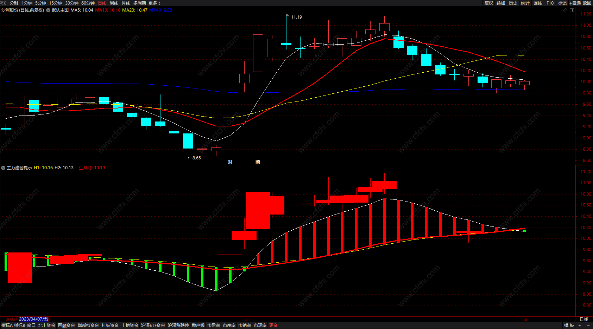Select the 月线 monthly timeframe
Viewport: 593px width, 329px height.
(x=126, y=3)
